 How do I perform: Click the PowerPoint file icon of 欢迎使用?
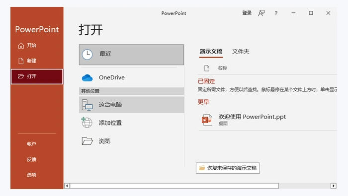[x=207, y=120]
